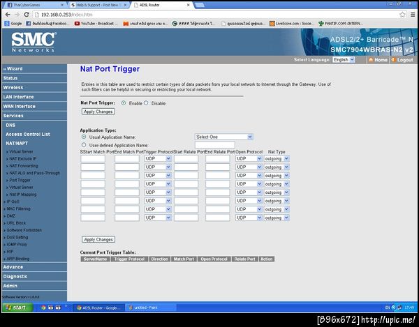Click the lower Apply Changes button
This screenshot has height=327, width=419.
[98, 239]
